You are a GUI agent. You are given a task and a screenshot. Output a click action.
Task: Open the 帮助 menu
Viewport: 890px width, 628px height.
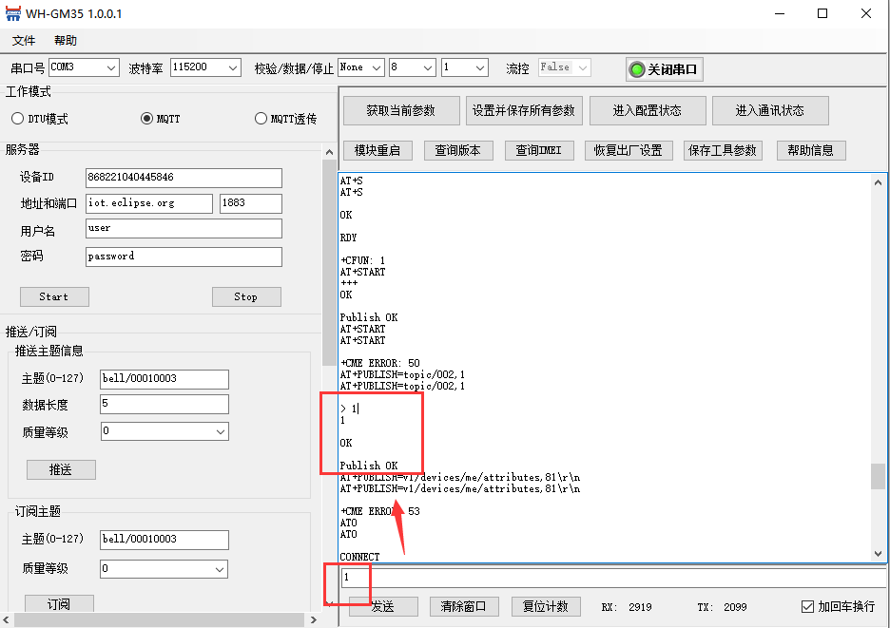click(66, 41)
